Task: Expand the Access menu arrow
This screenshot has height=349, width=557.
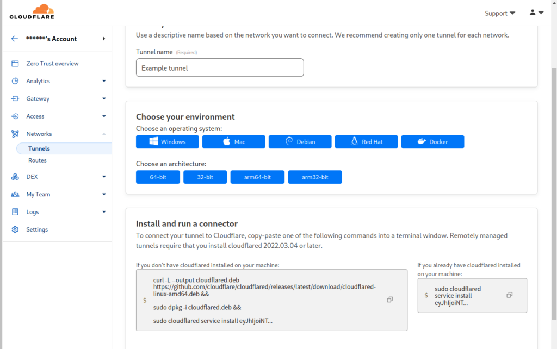Action: tap(104, 116)
